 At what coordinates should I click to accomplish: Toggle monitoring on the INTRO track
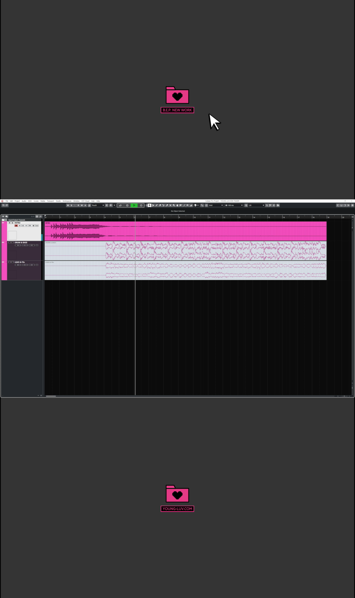(x=20, y=226)
